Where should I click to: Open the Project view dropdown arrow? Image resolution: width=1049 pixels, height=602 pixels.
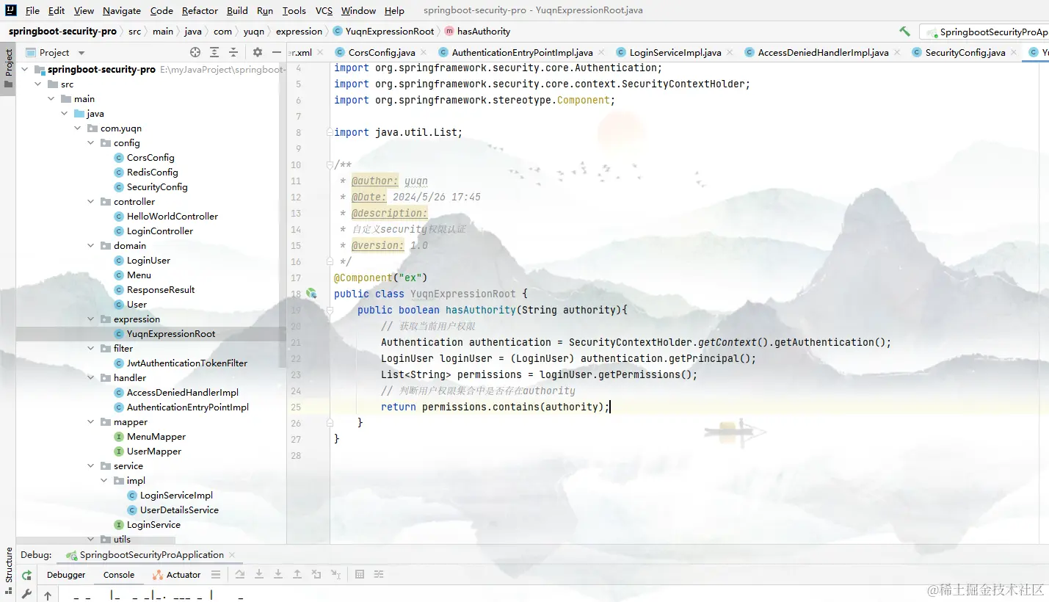click(81, 53)
